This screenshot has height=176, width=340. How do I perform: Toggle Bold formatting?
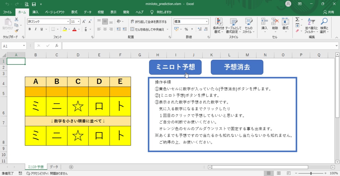click(x=30, y=29)
